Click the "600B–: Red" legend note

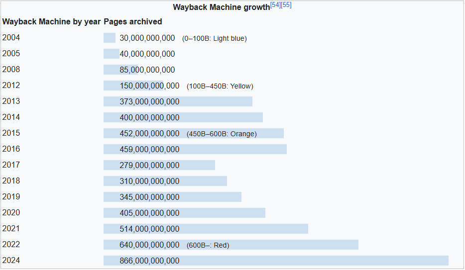click(208, 245)
